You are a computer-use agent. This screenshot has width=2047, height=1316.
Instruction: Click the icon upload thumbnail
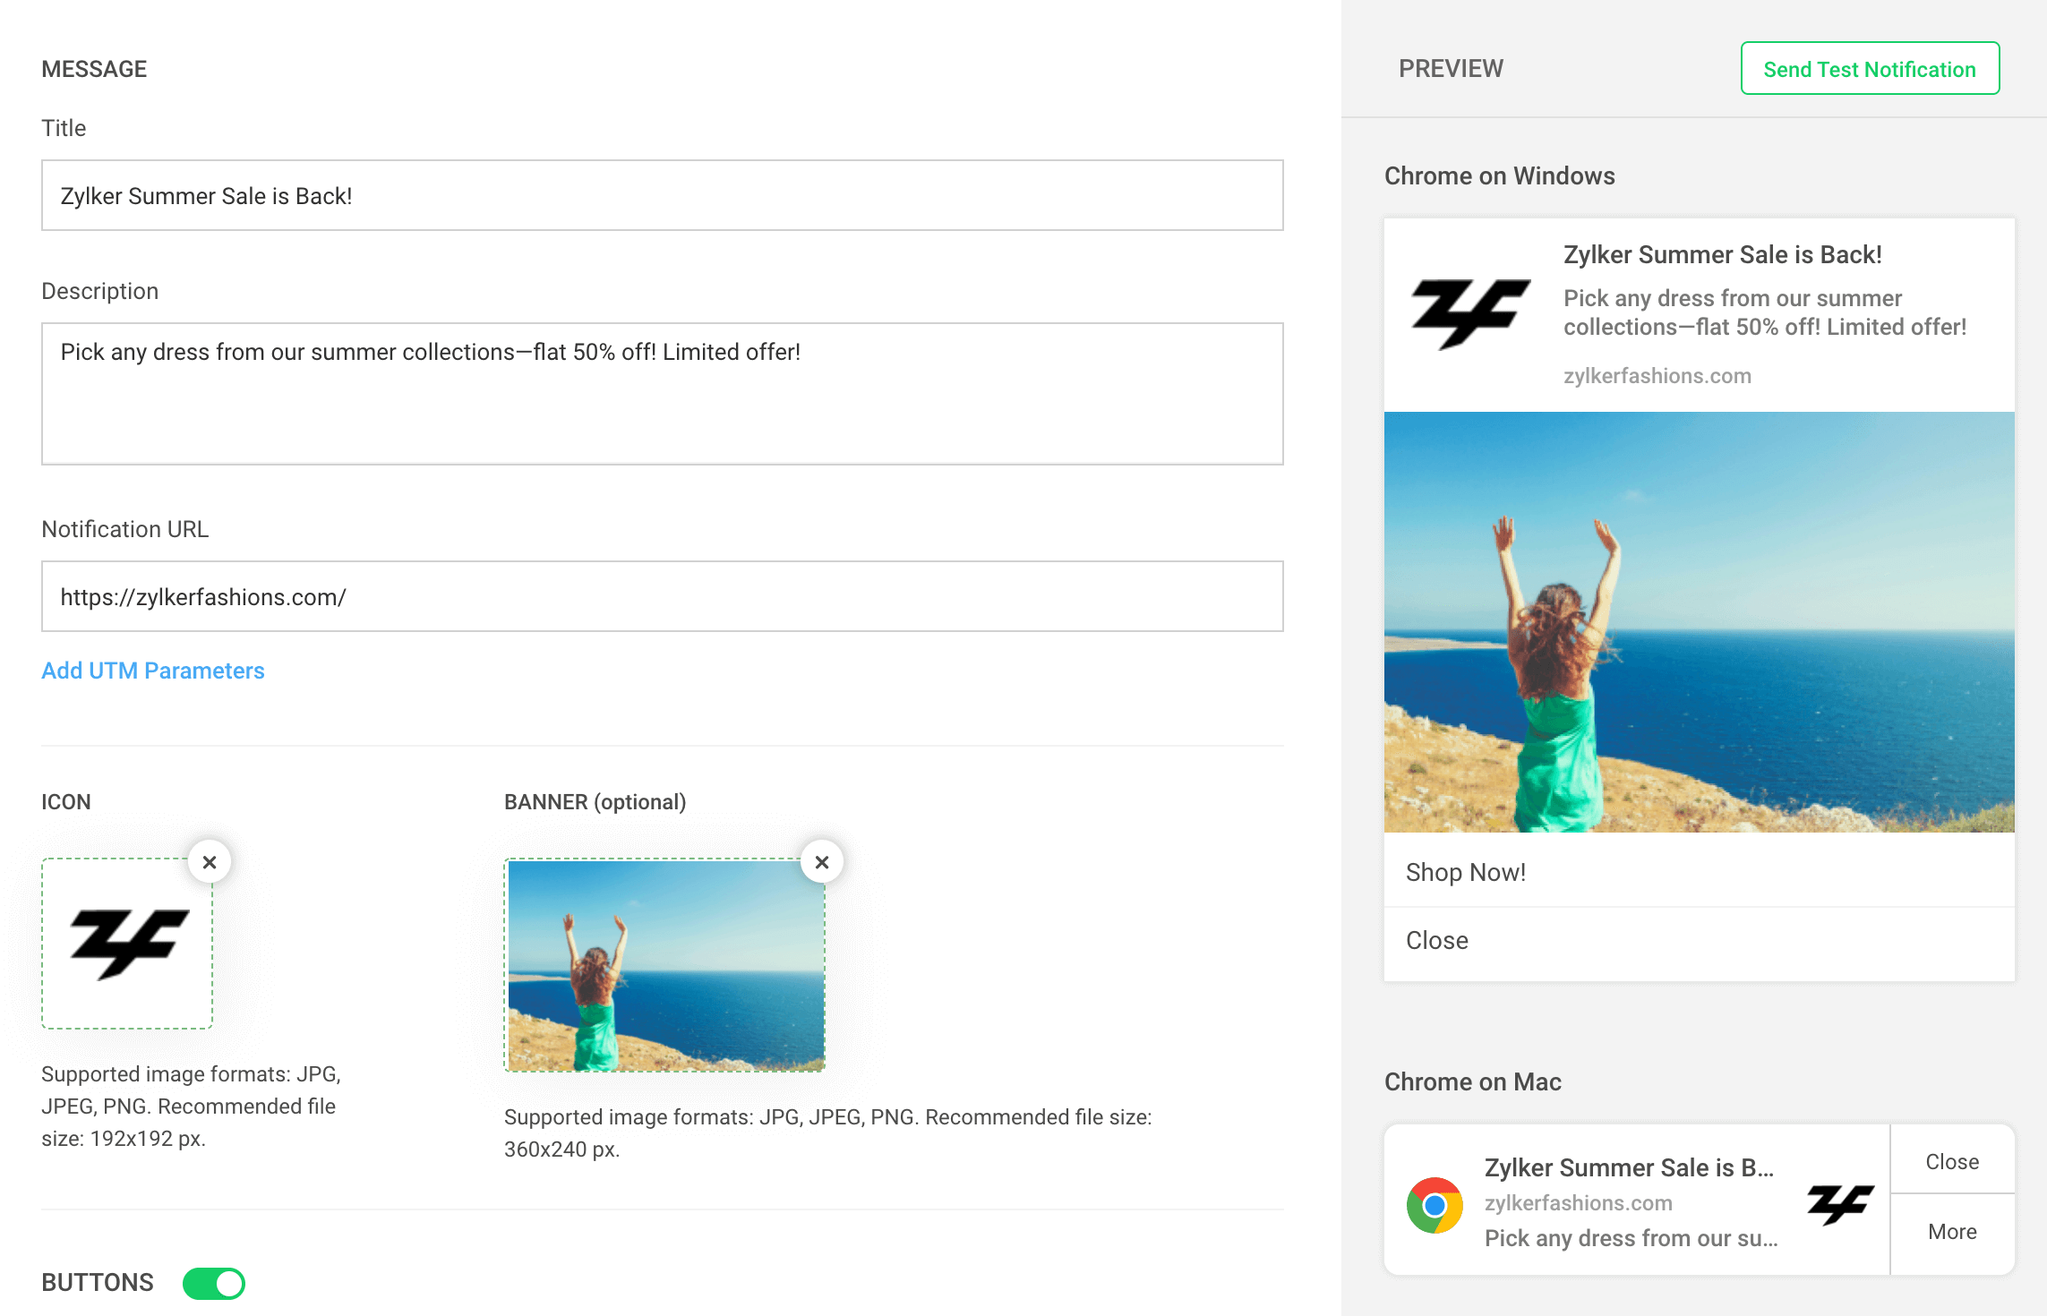point(127,944)
